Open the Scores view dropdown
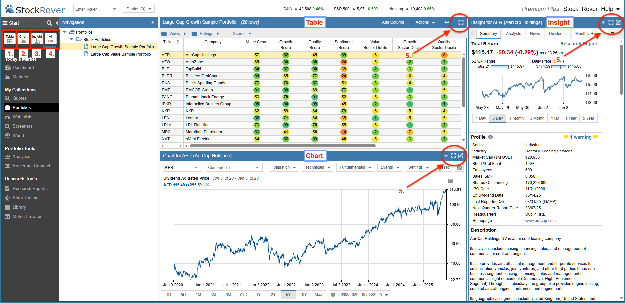 242,34
